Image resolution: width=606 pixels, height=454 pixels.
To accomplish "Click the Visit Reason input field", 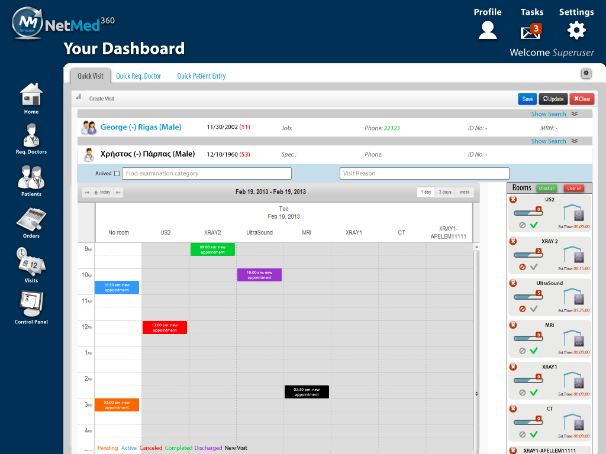I will click(x=424, y=173).
